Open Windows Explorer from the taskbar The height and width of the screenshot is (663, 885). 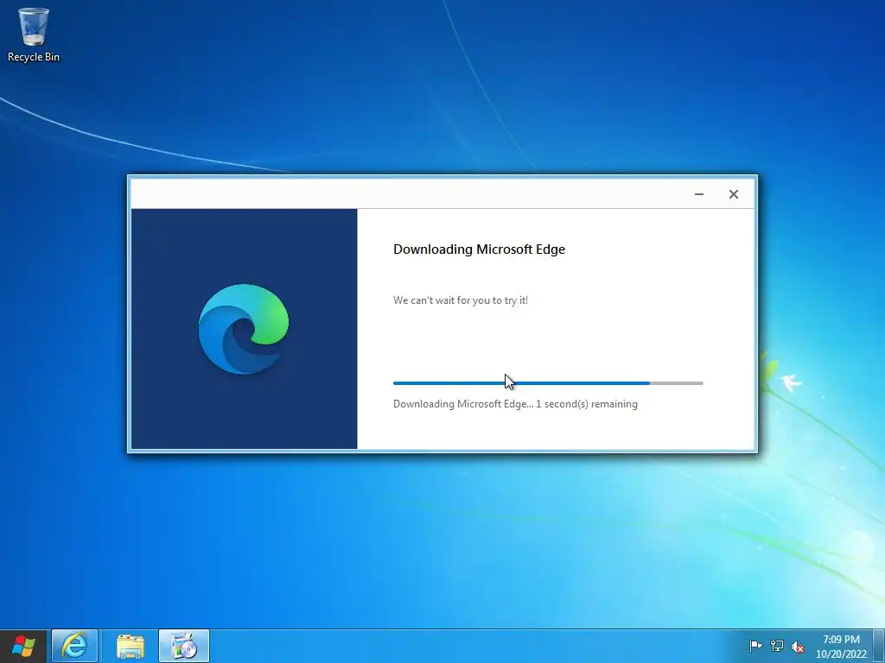coord(131,646)
